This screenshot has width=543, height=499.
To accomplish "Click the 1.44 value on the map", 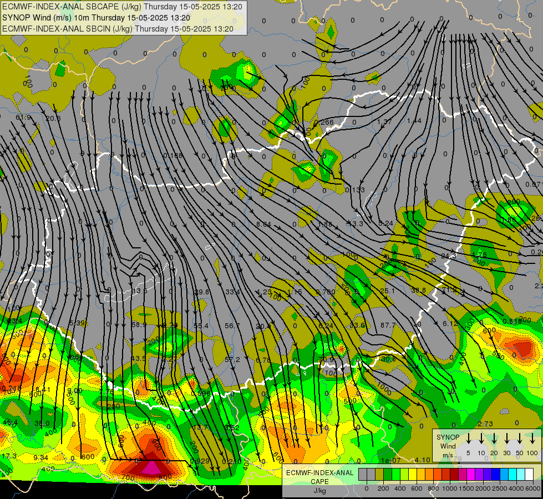I will pos(414,120).
